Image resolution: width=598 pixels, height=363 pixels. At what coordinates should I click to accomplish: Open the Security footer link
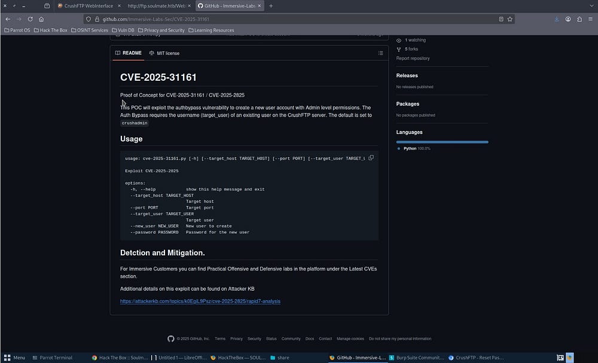tap(254, 338)
